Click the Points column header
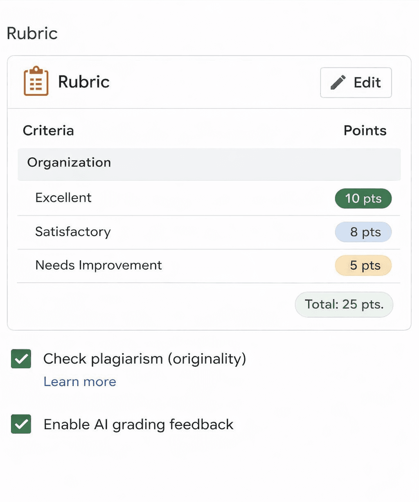 (x=365, y=131)
